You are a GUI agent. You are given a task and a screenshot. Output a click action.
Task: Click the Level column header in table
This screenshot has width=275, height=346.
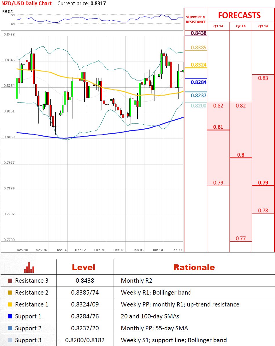click(83, 267)
